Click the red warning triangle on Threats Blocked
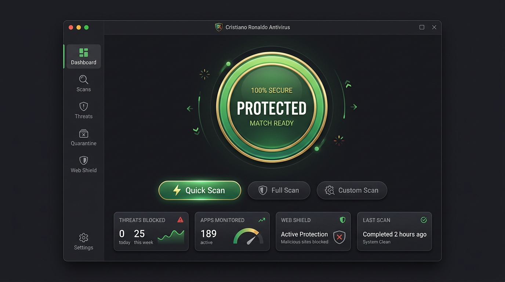 (180, 220)
